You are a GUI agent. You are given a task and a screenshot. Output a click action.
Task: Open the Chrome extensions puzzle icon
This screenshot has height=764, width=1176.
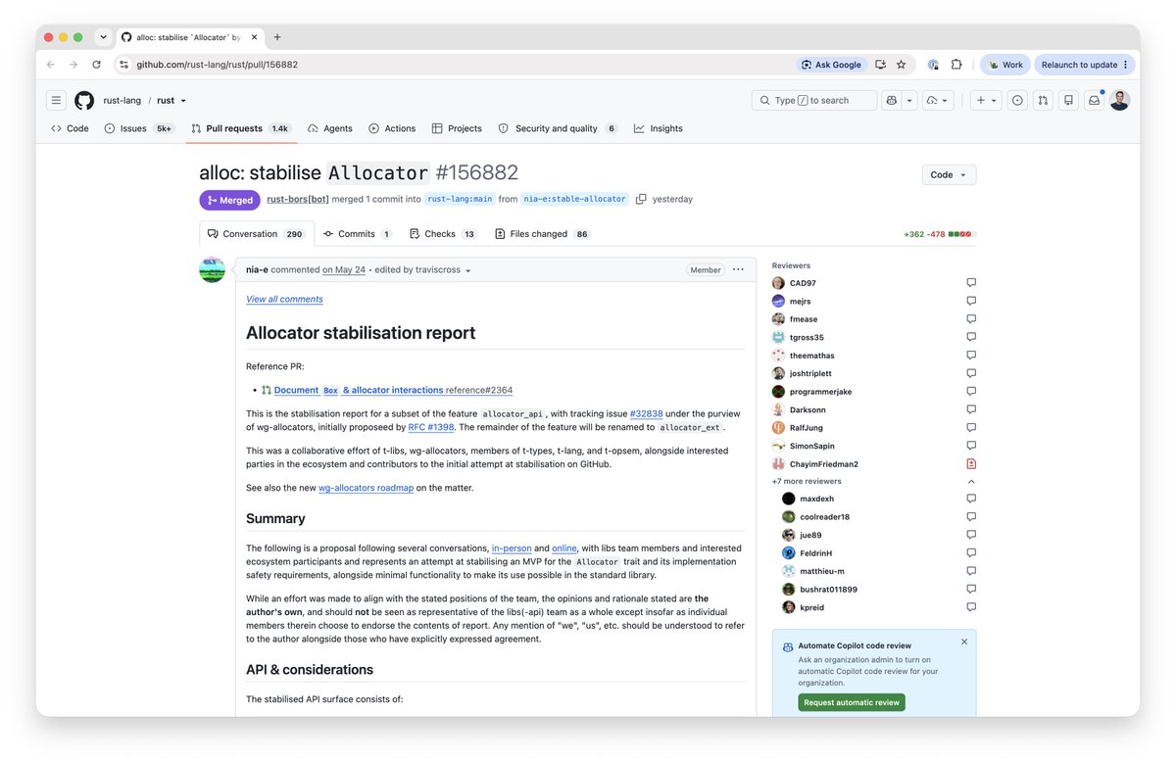pyautogui.click(x=956, y=65)
